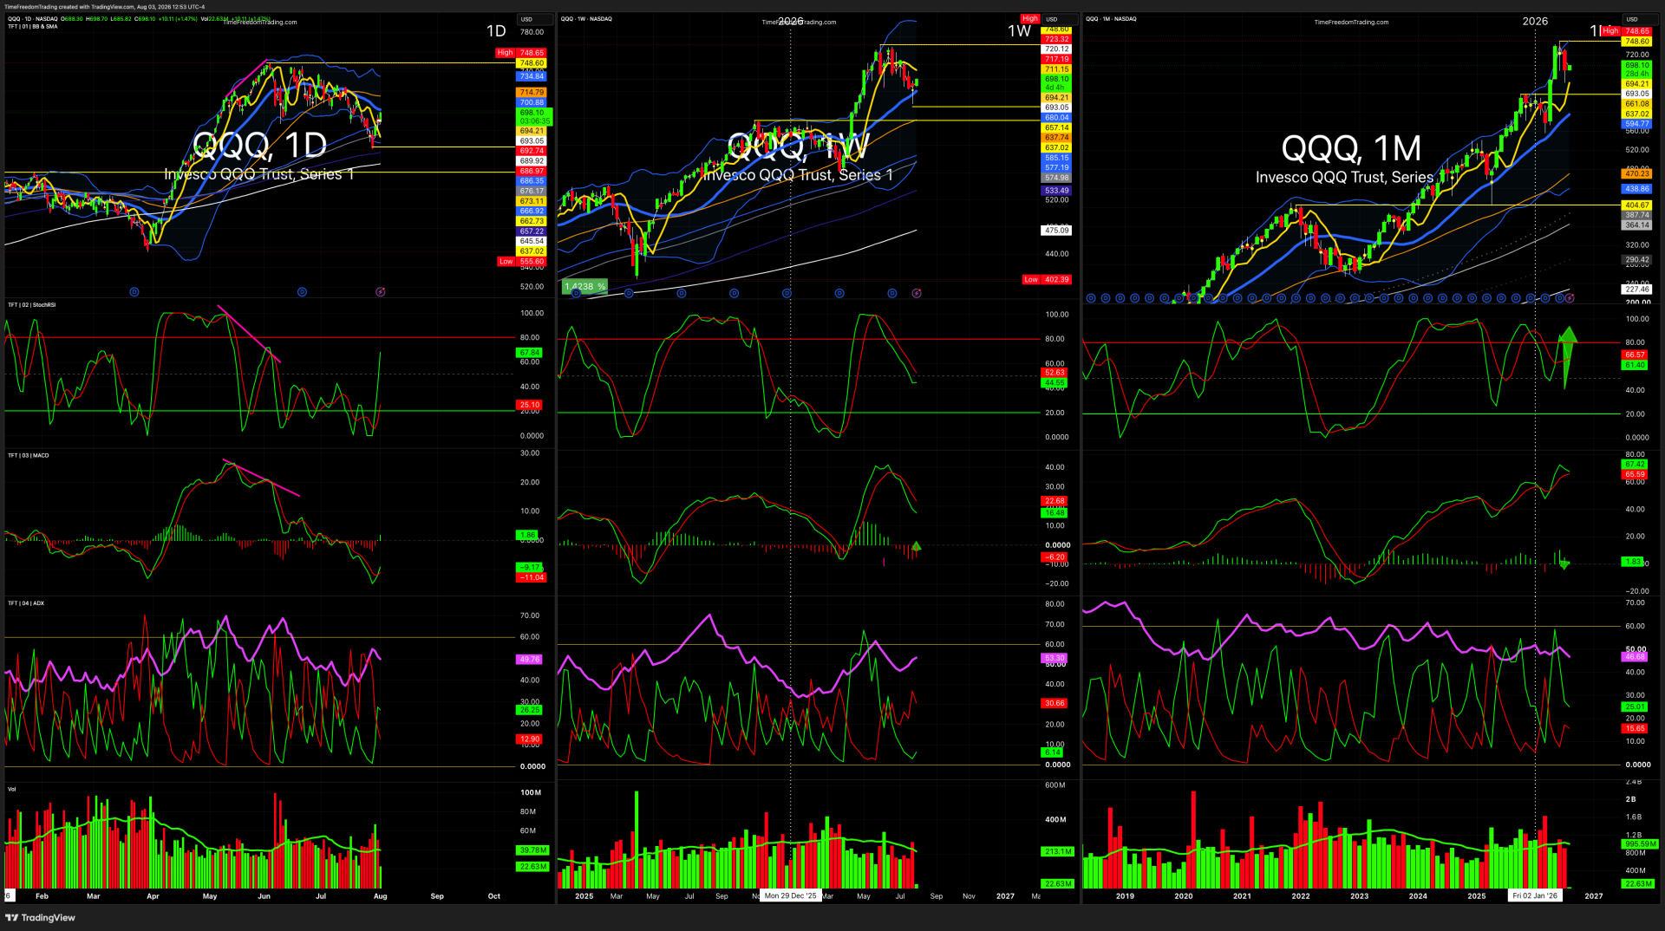Click the red 692.74 price label
This screenshot has width=1665, height=931.
(532, 151)
